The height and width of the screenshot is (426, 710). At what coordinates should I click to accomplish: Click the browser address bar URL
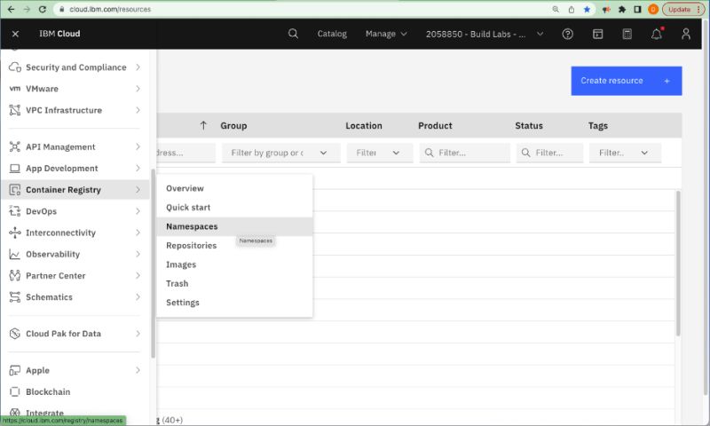pyautogui.click(x=110, y=9)
